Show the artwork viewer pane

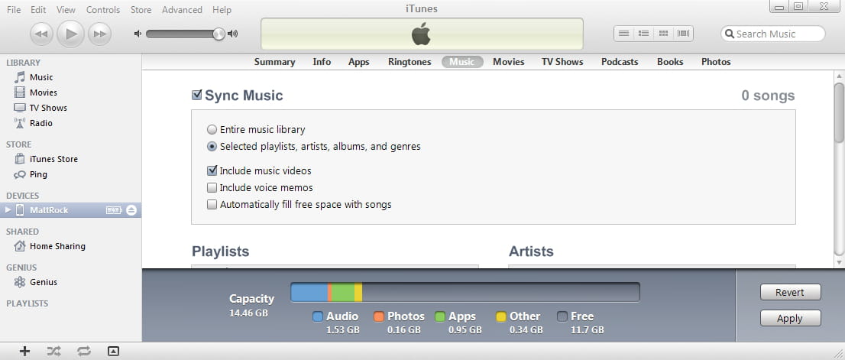pyautogui.click(x=113, y=351)
